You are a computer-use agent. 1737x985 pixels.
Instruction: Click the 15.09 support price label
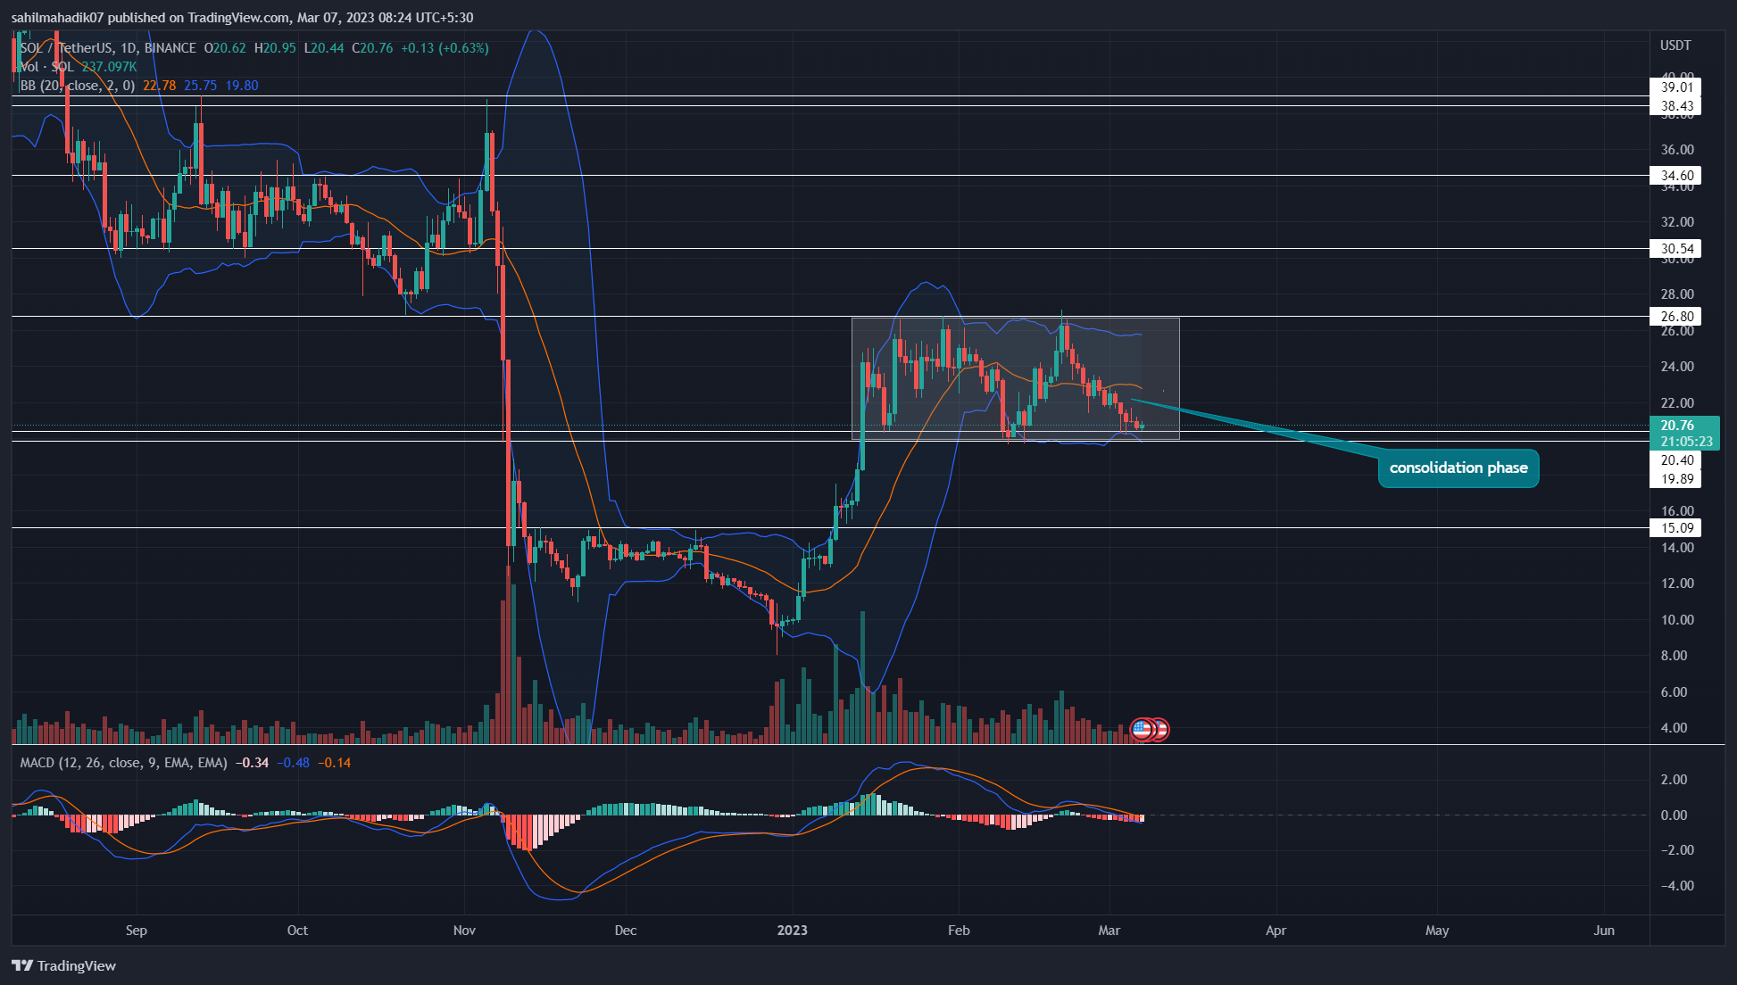1676,528
